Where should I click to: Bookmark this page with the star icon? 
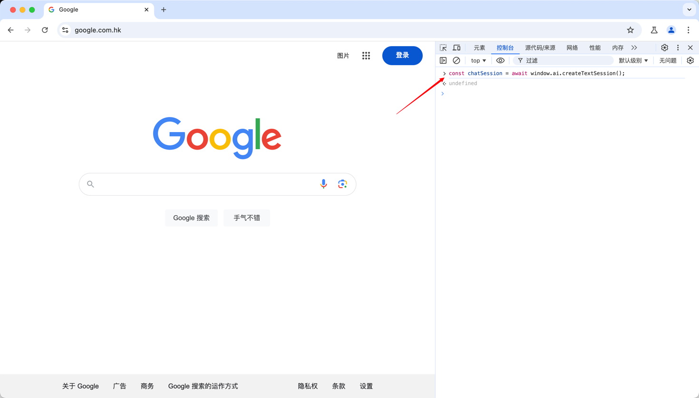(x=630, y=30)
